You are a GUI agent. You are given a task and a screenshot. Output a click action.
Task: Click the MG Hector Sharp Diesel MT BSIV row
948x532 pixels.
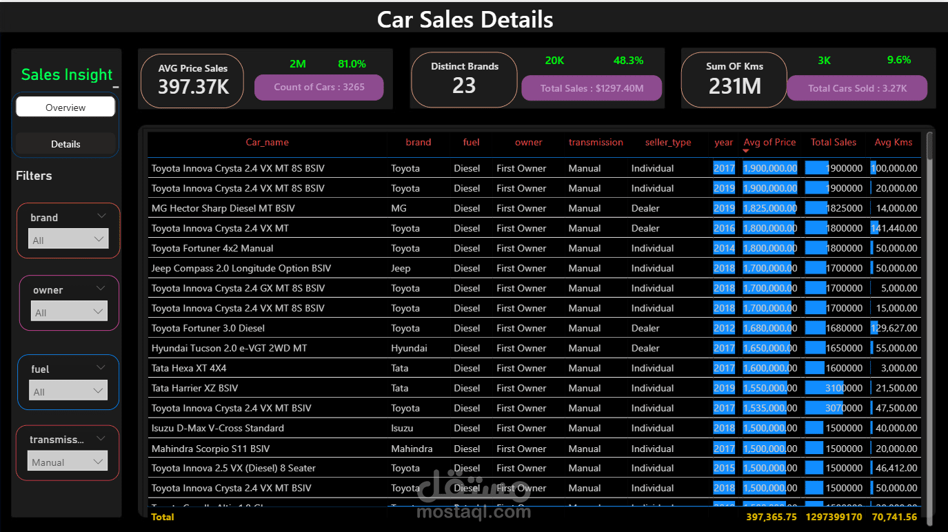coord(534,207)
